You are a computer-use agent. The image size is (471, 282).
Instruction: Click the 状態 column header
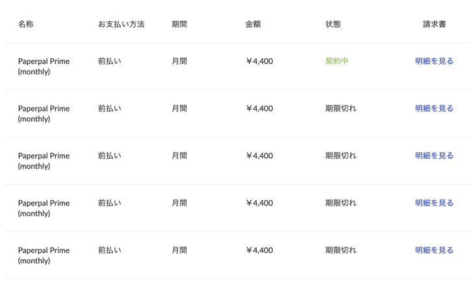pyautogui.click(x=333, y=24)
